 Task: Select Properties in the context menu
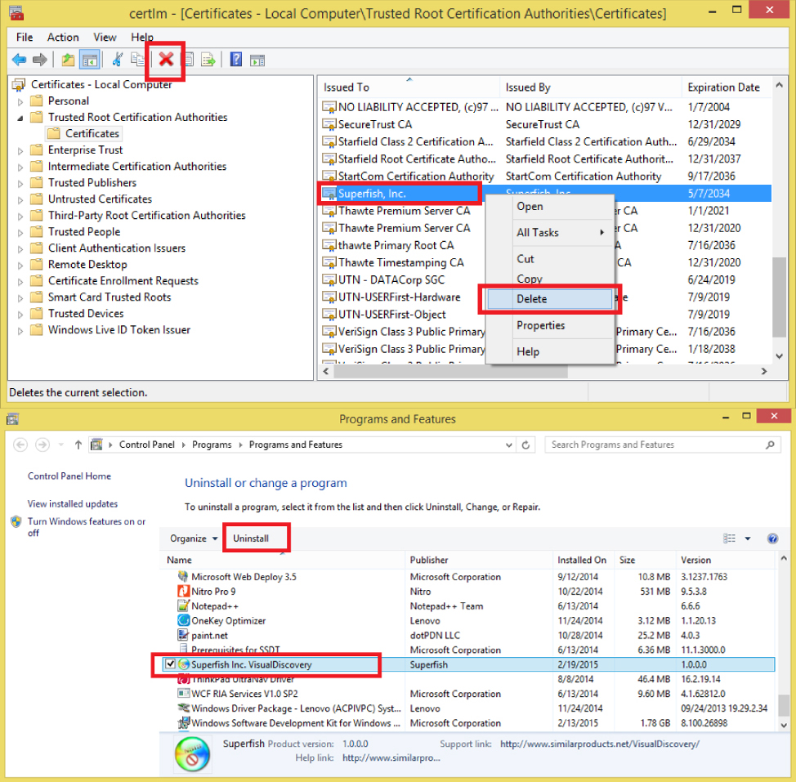(x=540, y=325)
